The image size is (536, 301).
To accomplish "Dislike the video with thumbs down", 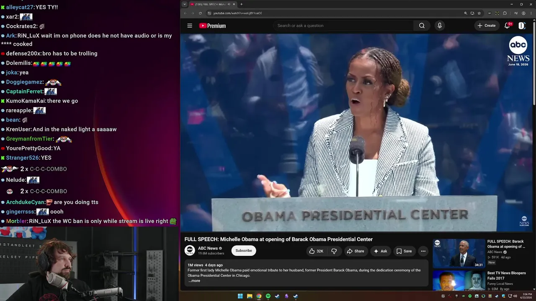I will pos(334,251).
